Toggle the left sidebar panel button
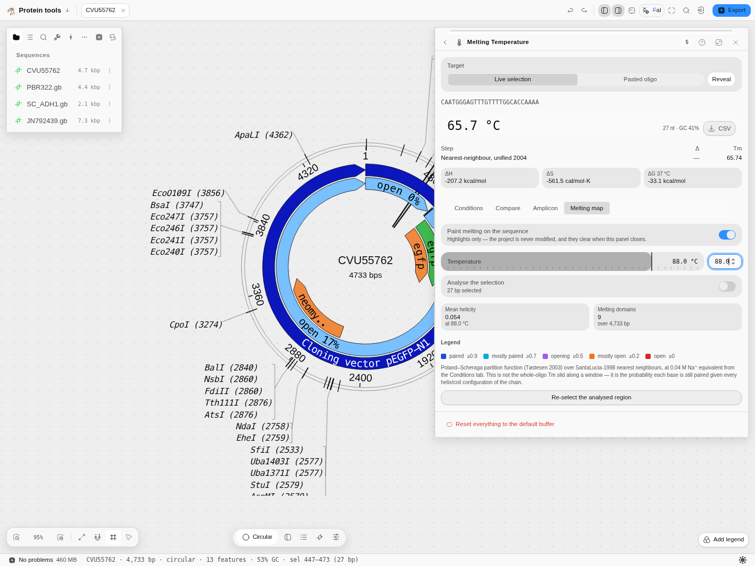 (x=605, y=10)
